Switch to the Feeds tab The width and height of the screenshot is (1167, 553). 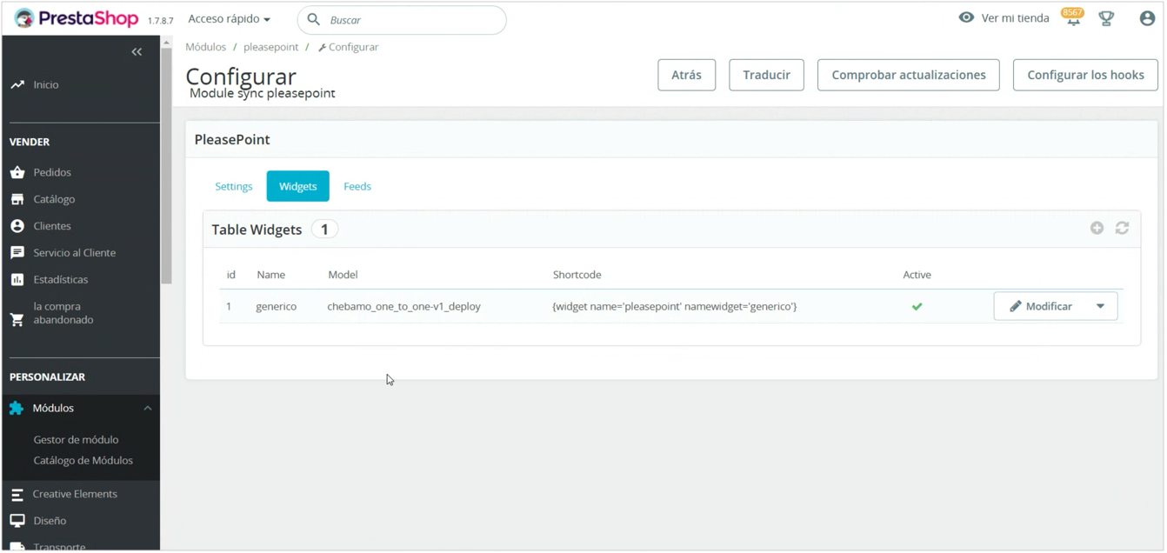click(357, 187)
